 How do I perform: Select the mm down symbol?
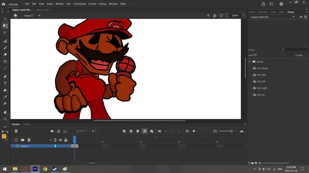(x=262, y=68)
